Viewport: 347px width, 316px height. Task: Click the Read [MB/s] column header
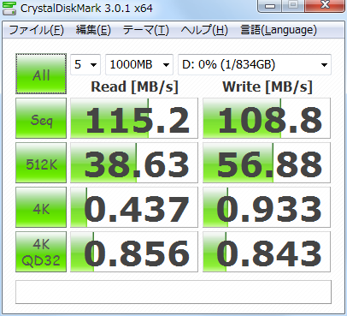134,86
